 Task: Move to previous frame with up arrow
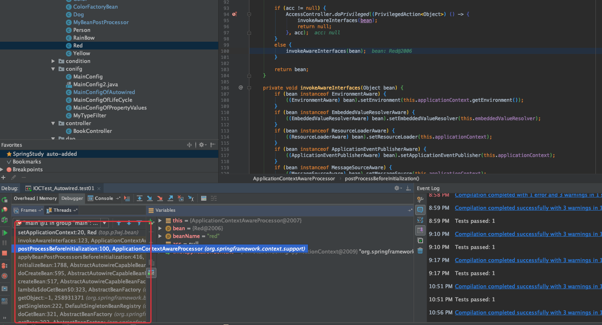pyautogui.click(x=119, y=223)
